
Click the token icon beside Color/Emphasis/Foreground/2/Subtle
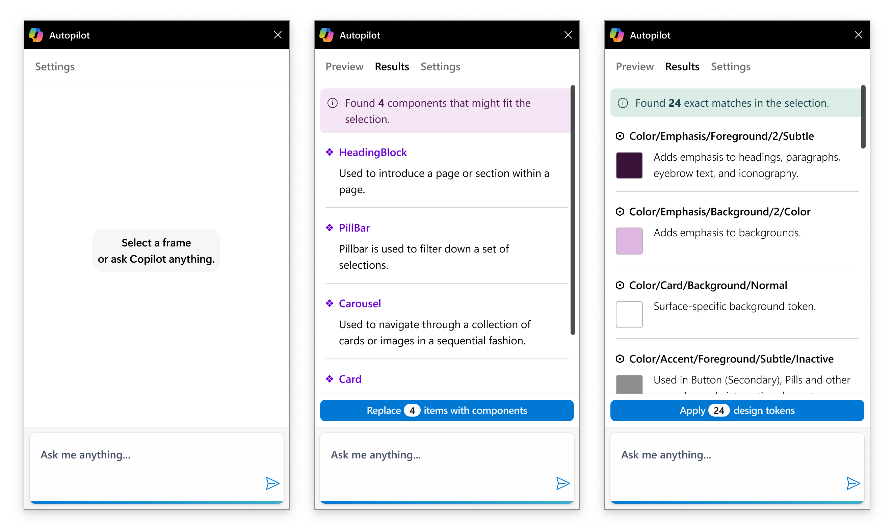point(620,136)
